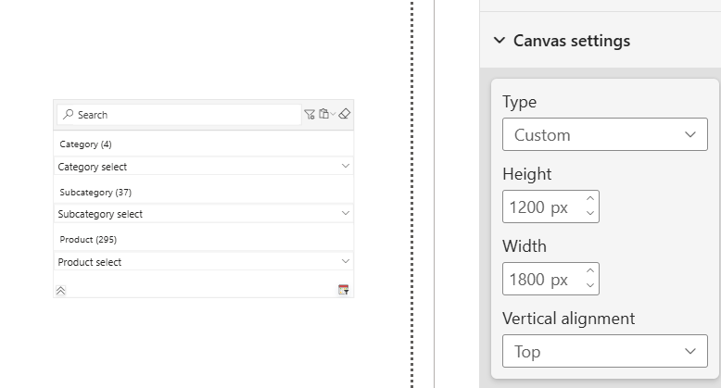Collapse all using the double-chevron up icon
Viewport: 721px width, 388px height.
coord(61,290)
